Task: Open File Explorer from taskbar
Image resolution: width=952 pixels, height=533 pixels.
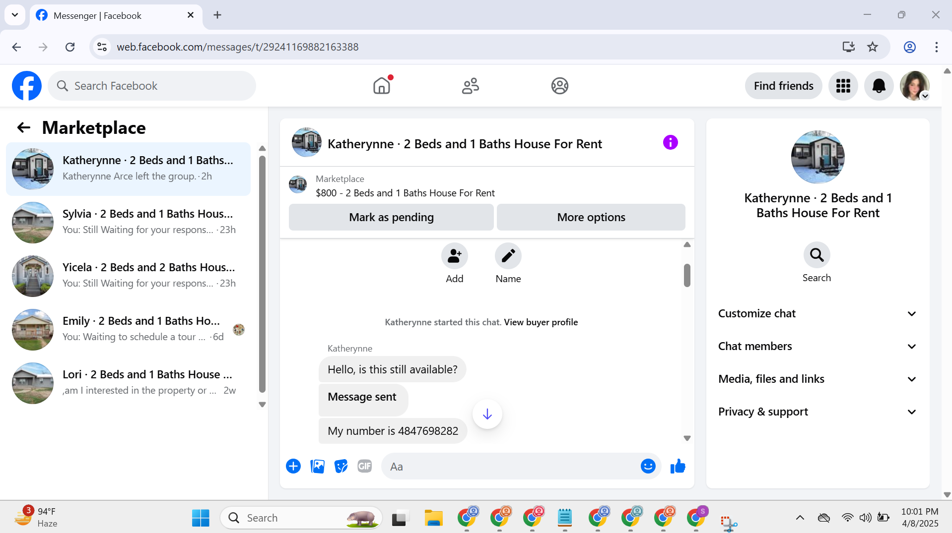Action: point(433,518)
